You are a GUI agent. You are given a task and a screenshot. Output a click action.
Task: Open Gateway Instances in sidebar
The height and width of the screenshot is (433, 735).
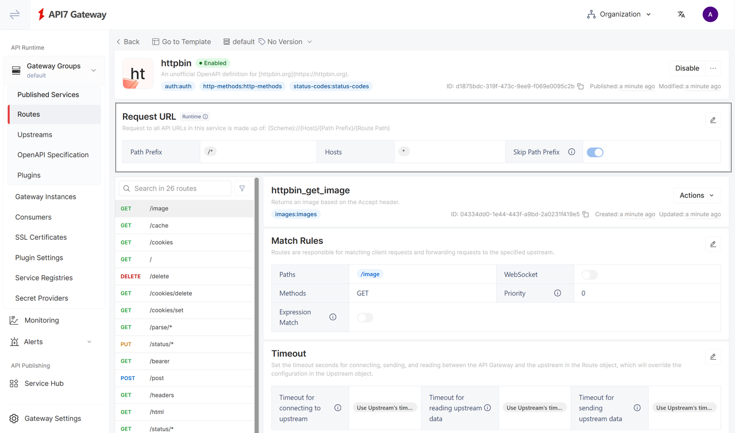tap(45, 197)
